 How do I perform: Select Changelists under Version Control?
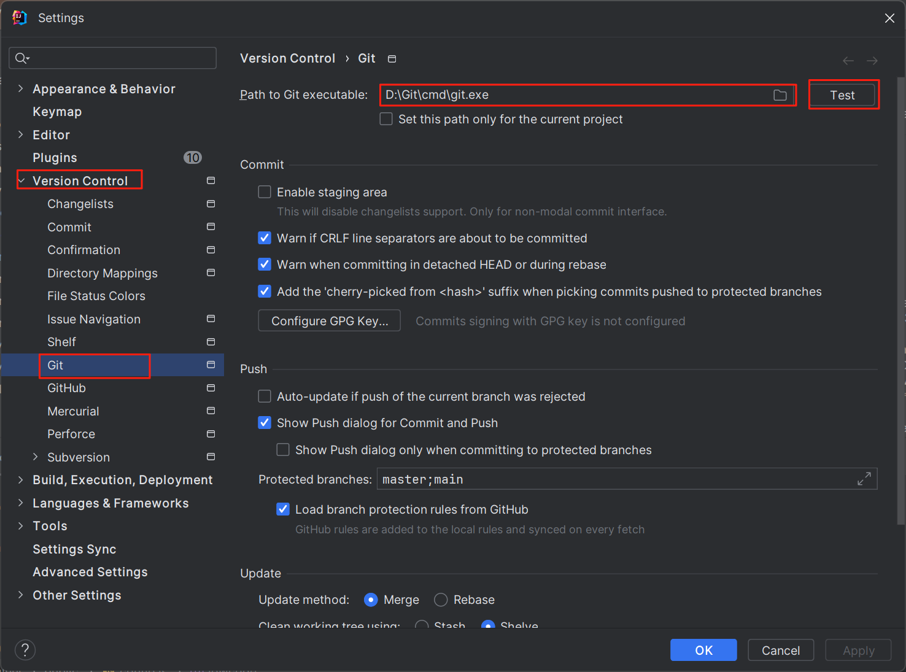tap(80, 204)
